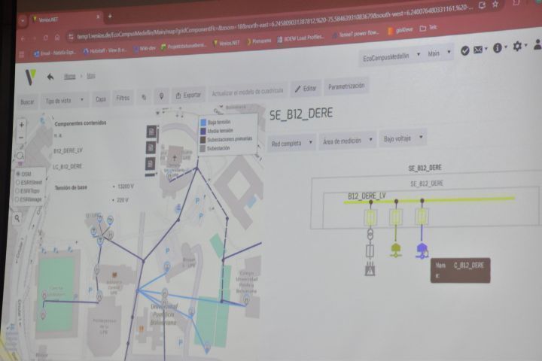
Task: Click the Exportar button
Action: point(188,96)
